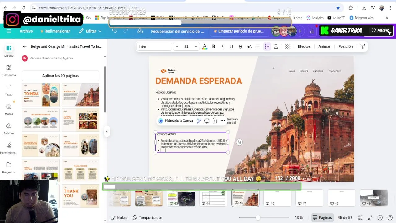Viewport: 396px width, 223px height.
Task: Open the Editar mode dropdown
Action: [x=90, y=31]
